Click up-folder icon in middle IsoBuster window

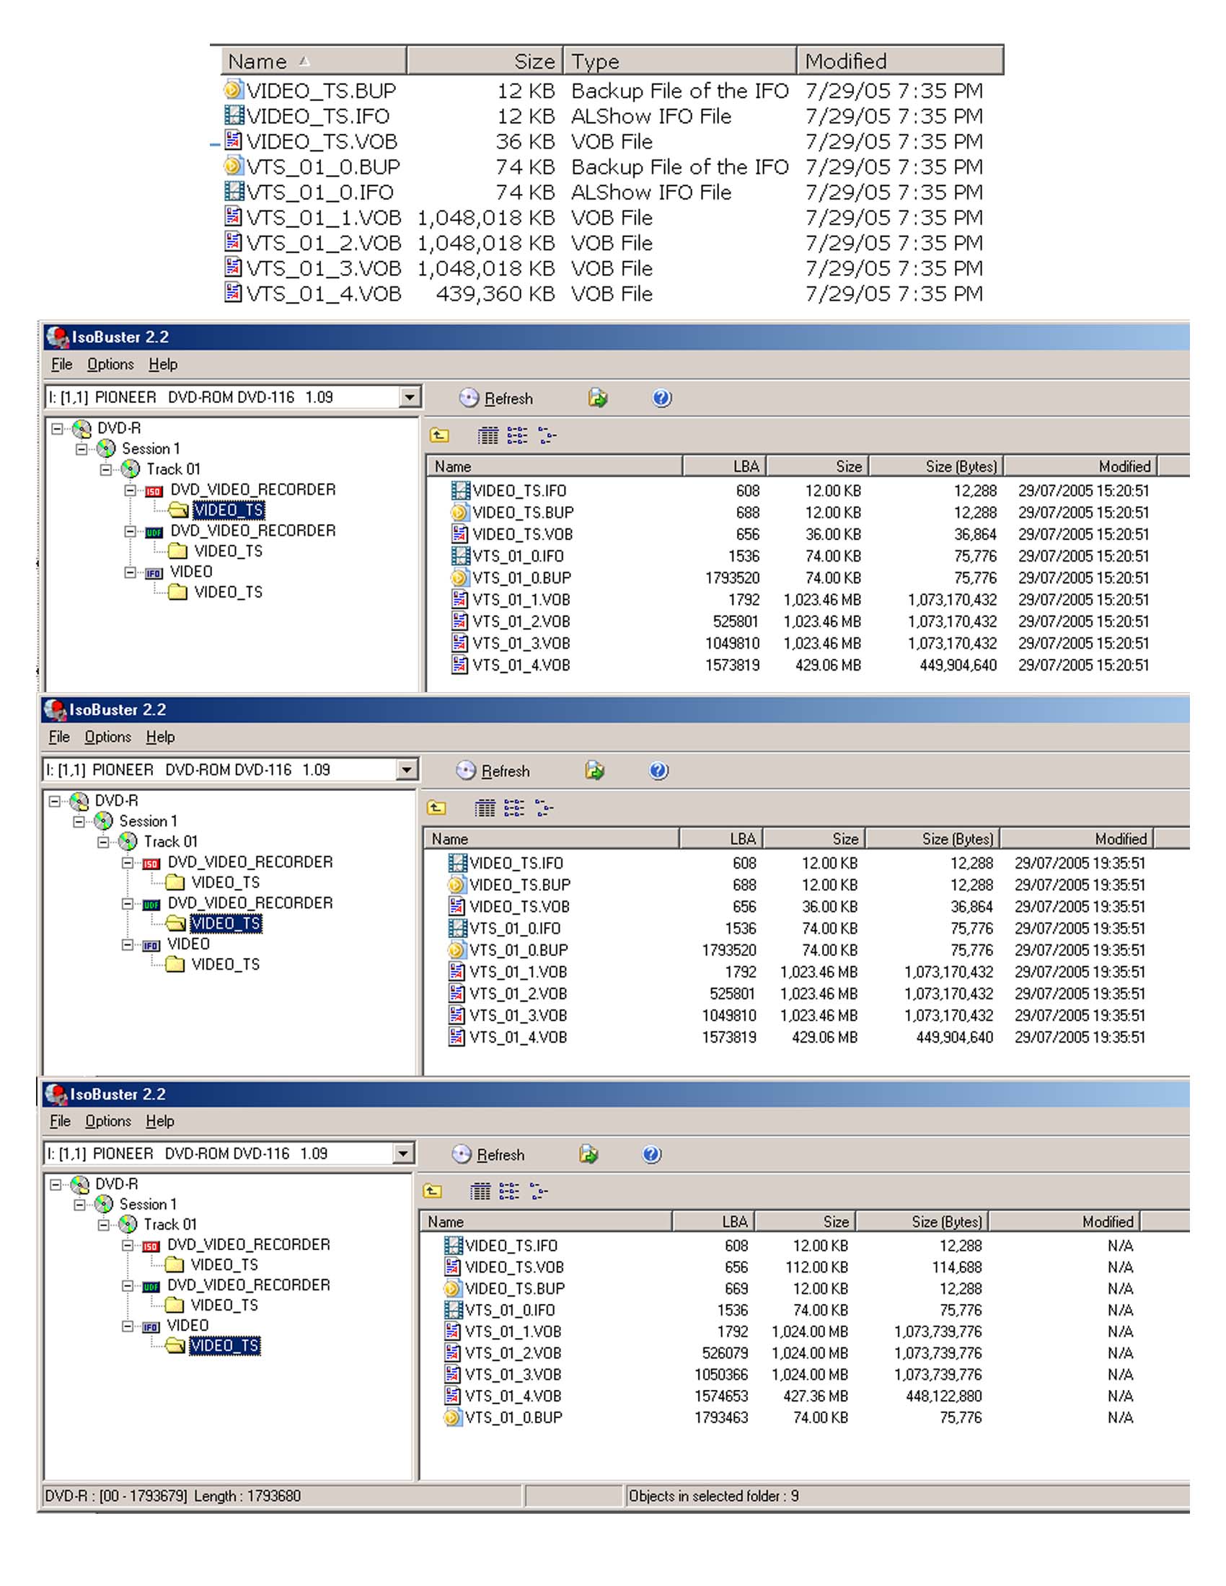click(x=436, y=807)
